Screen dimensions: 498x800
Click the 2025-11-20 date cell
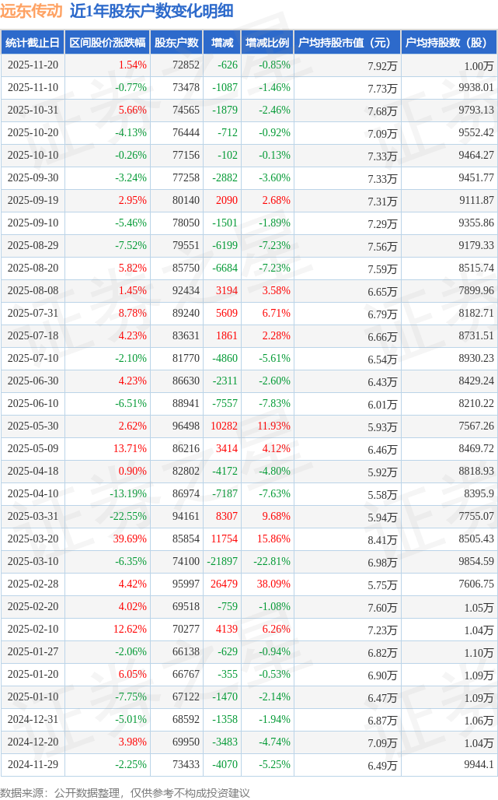pyautogui.click(x=33, y=65)
